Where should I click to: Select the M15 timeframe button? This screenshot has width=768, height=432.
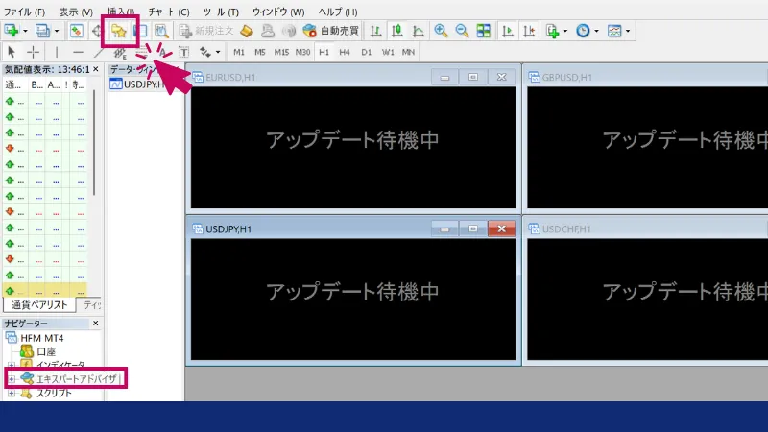tap(281, 52)
